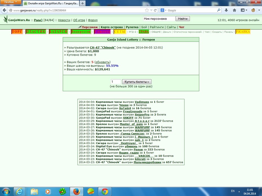Click the purple Сапогга shortcut

(102, 32)
